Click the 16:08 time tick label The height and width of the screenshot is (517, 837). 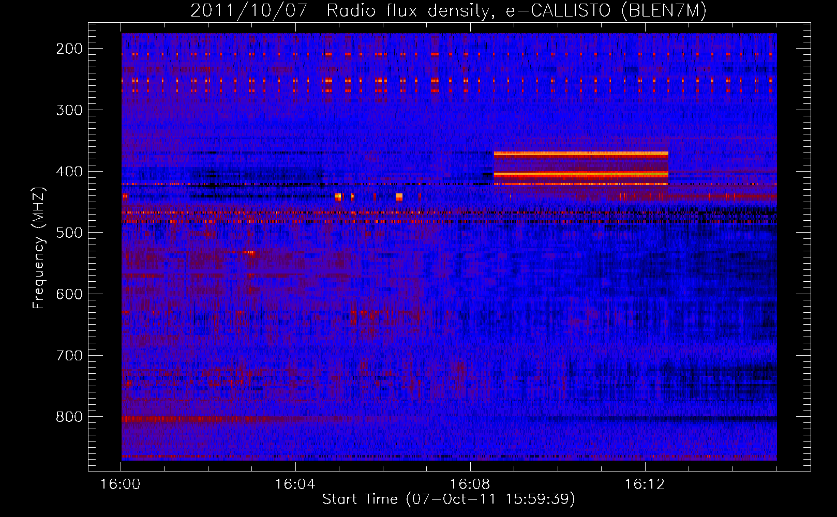coord(470,484)
